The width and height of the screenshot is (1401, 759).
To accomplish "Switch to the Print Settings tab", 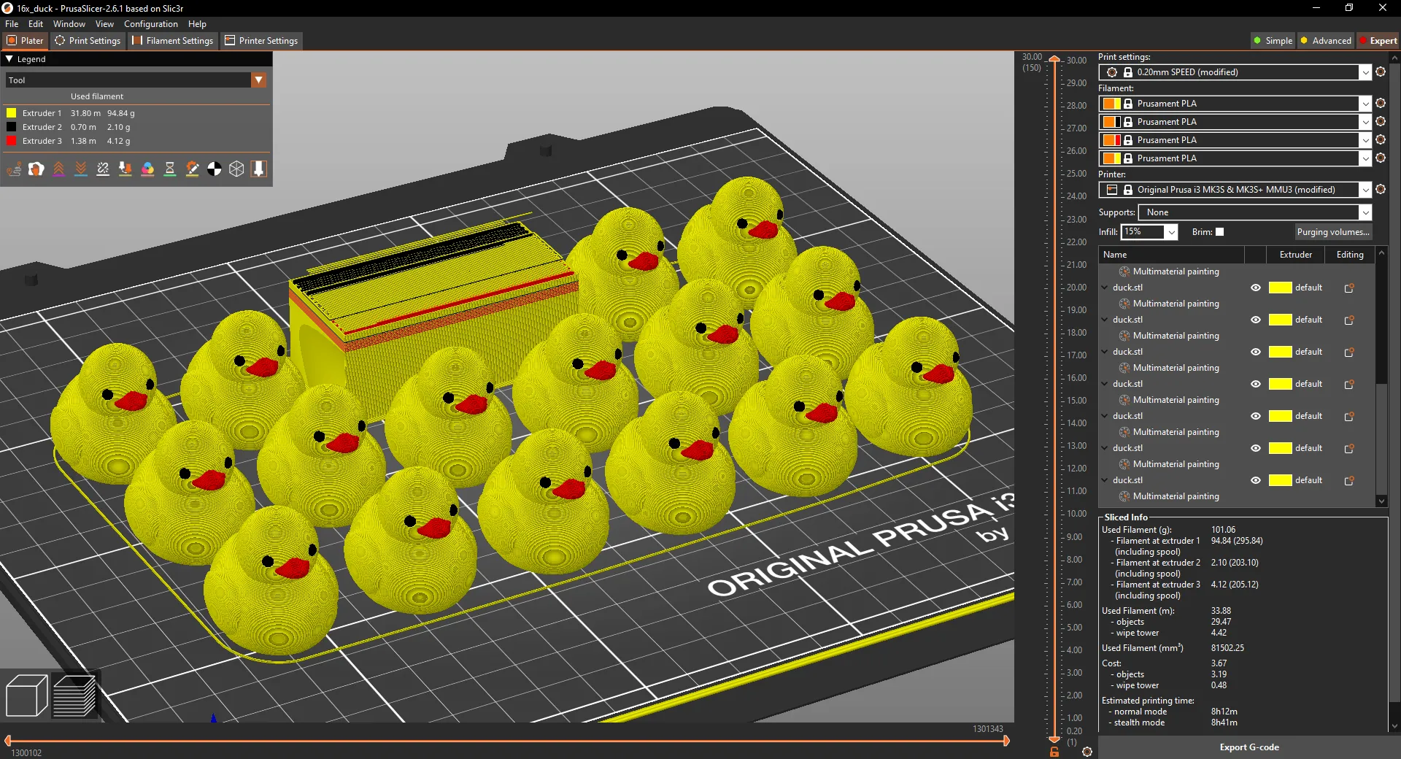I will tap(88, 41).
